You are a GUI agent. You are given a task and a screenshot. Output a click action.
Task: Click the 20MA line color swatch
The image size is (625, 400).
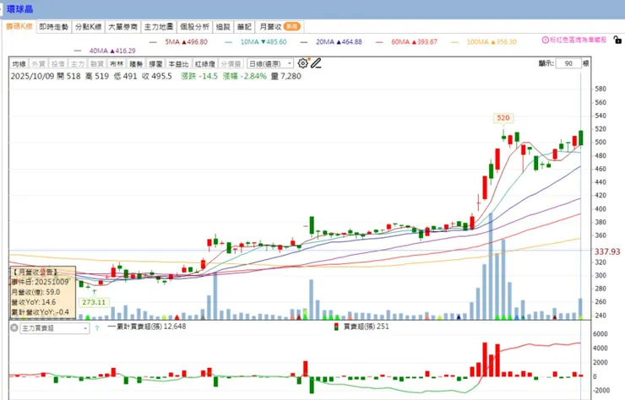tap(304, 42)
